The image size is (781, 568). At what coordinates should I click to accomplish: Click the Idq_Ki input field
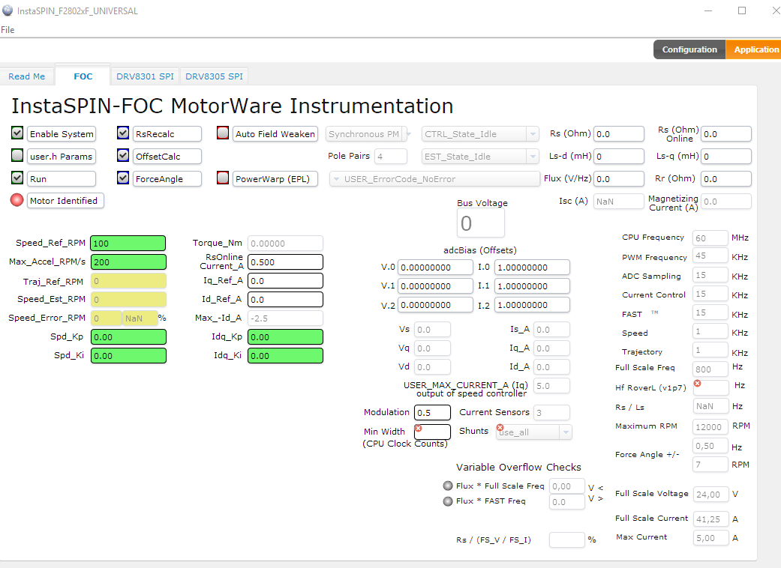click(x=285, y=356)
